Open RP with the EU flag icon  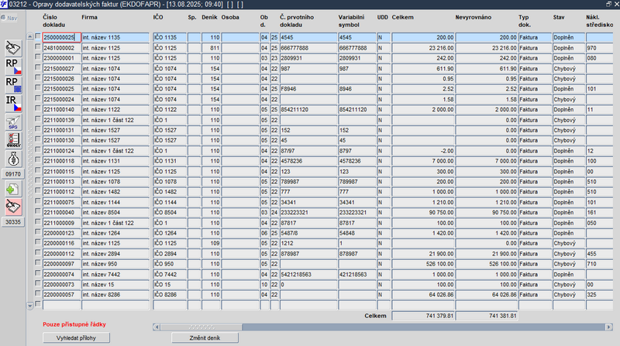(x=13, y=84)
